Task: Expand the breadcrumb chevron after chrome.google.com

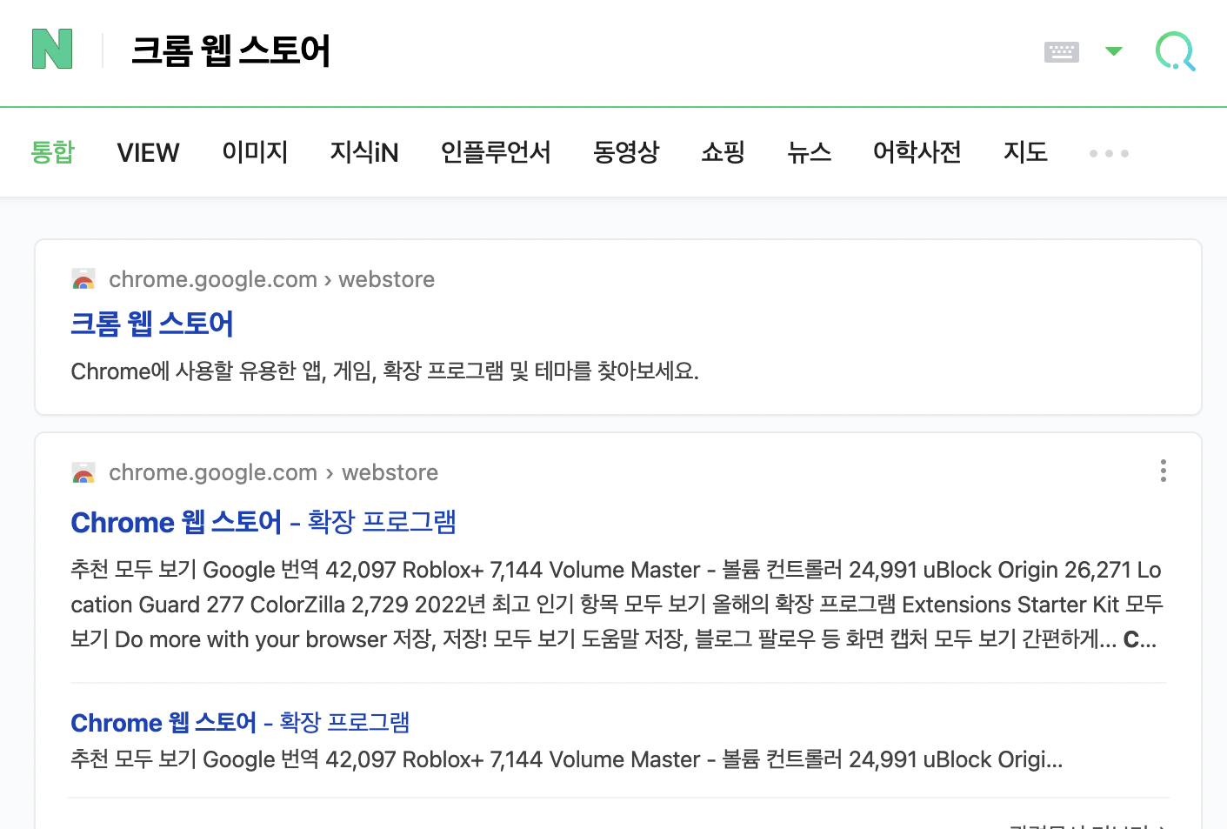Action: pyautogui.click(x=328, y=280)
